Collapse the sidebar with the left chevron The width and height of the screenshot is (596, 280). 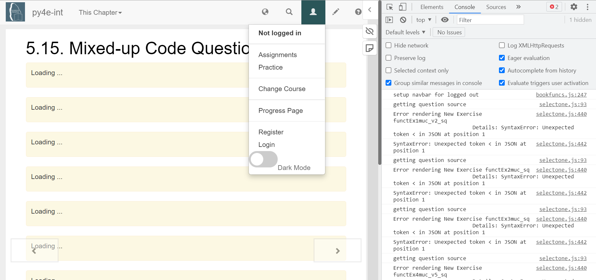tap(370, 10)
